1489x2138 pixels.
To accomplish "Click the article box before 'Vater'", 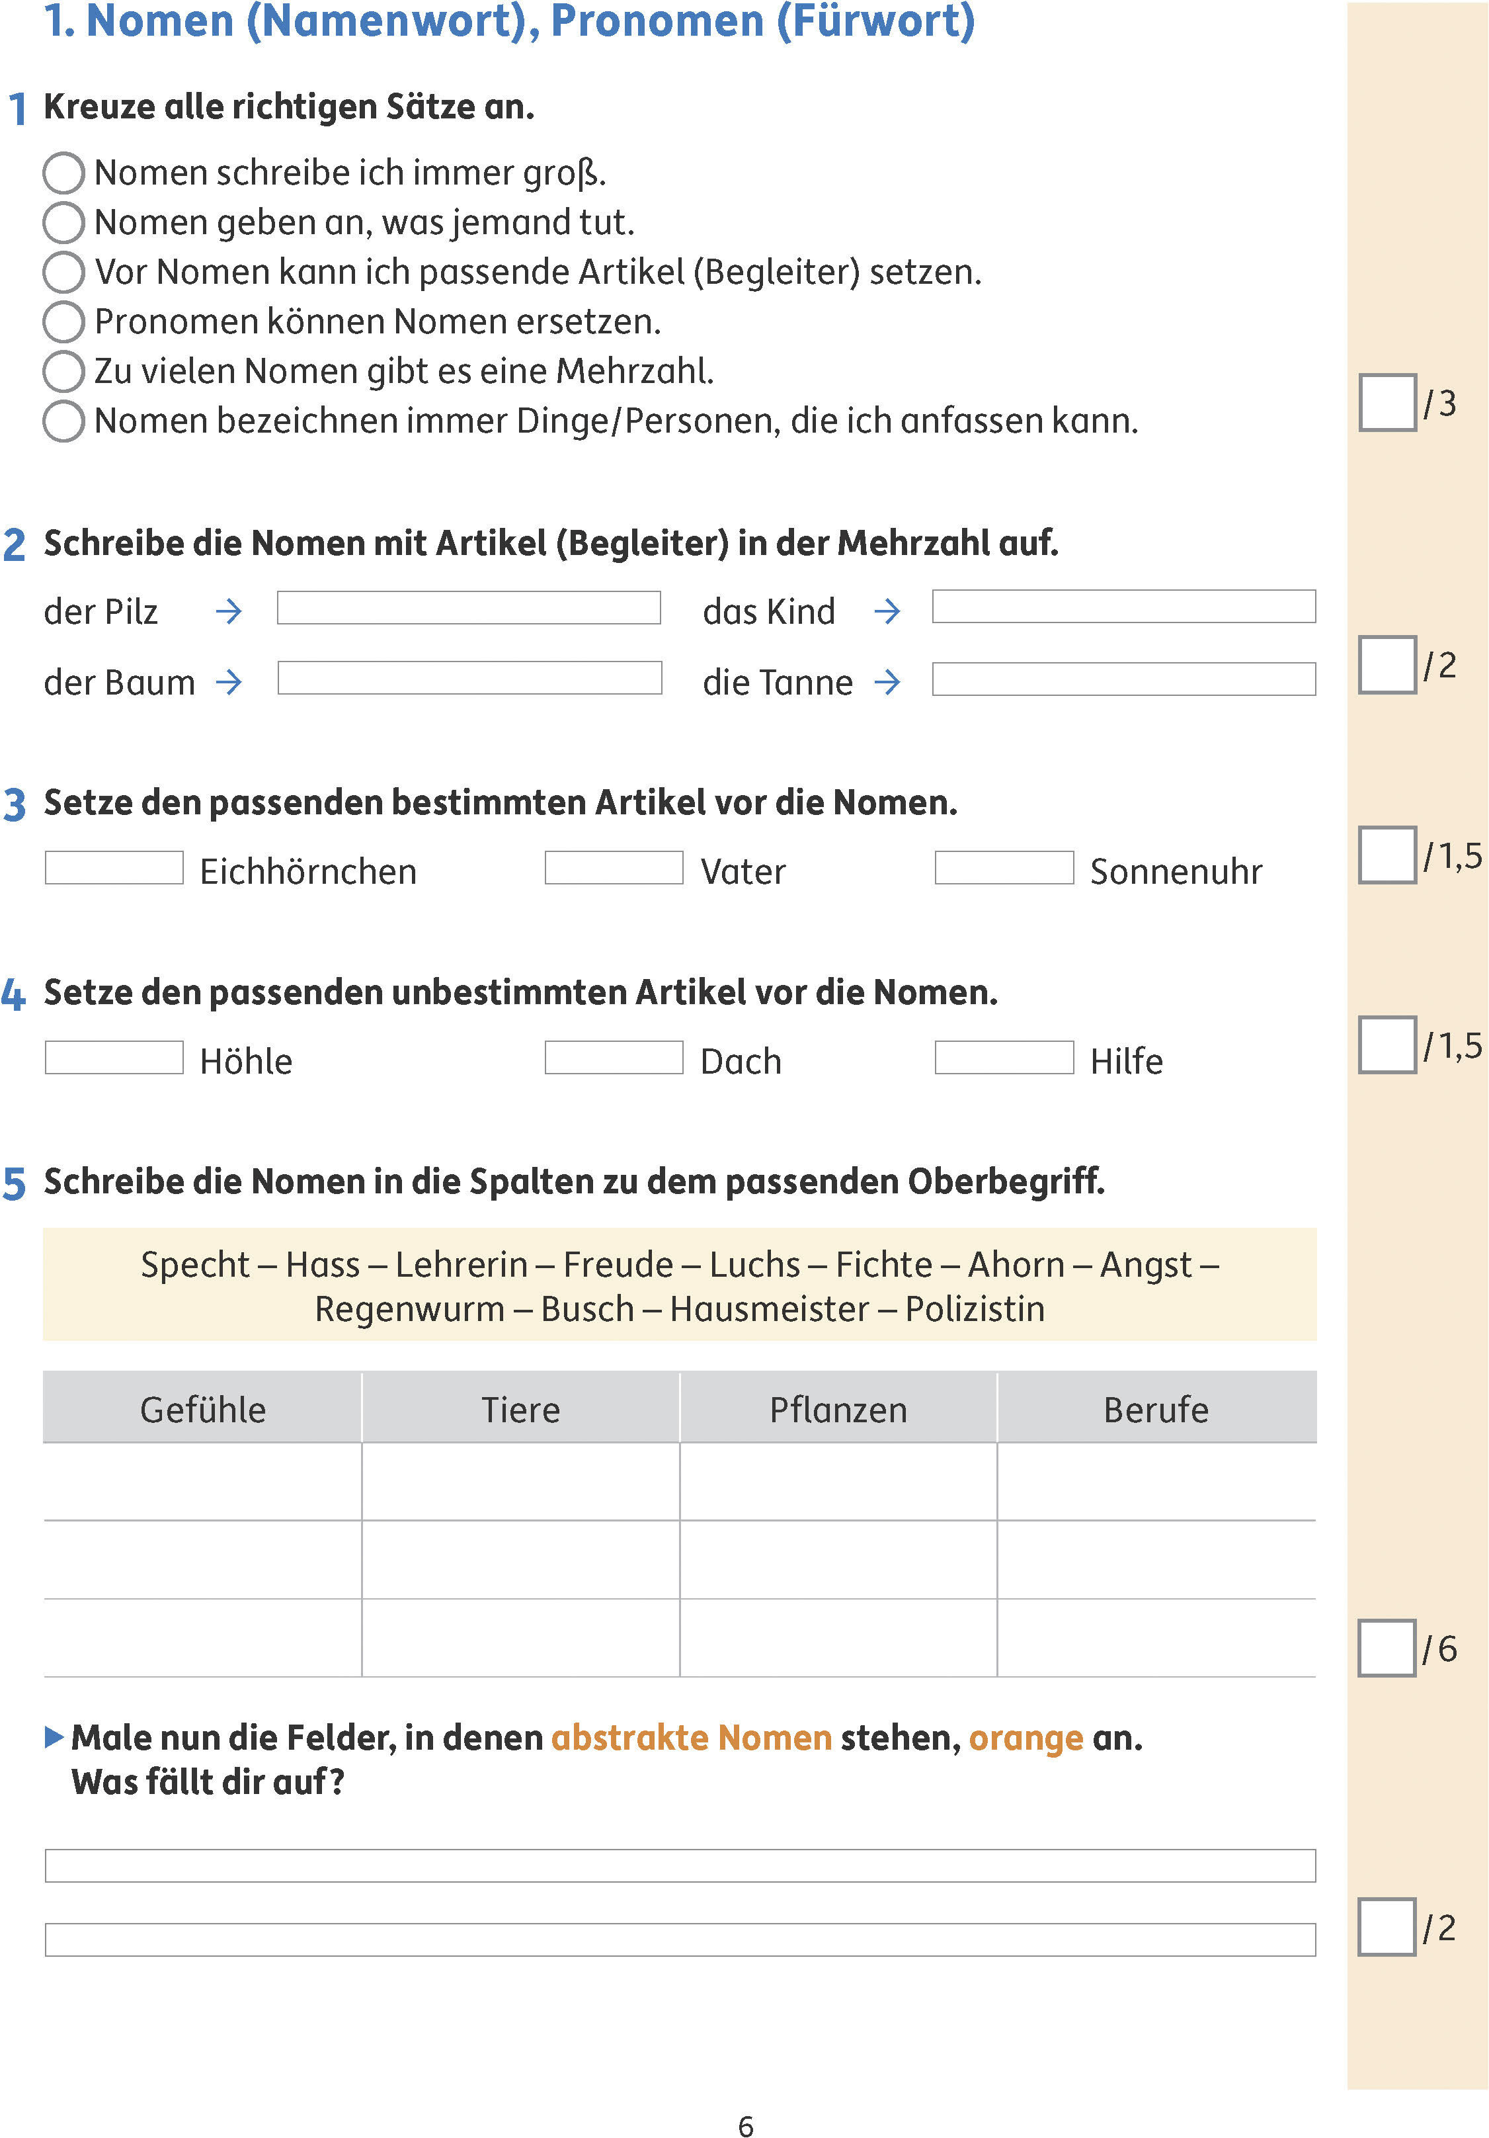I will click(614, 868).
